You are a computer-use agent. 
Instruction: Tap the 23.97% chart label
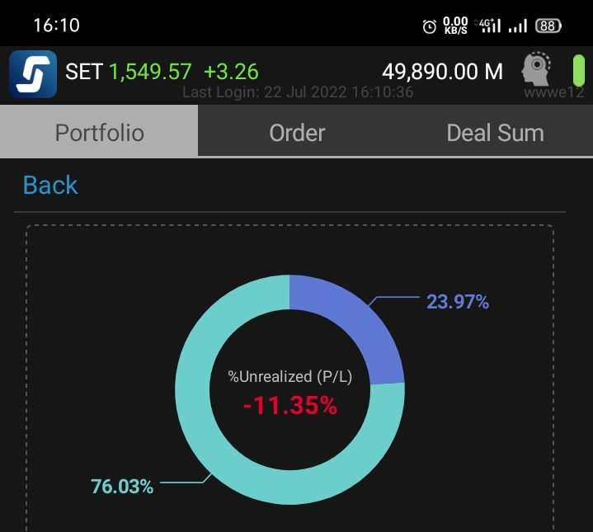click(x=458, y=302)
